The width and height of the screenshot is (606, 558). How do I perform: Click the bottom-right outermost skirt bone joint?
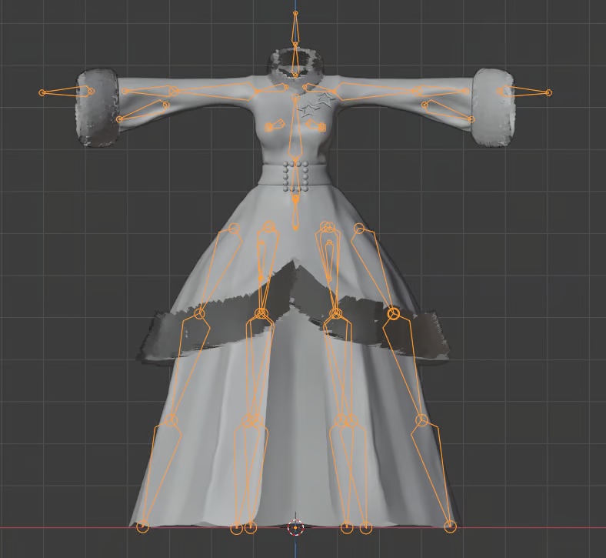pyautogui.click(x=450, y=526)
